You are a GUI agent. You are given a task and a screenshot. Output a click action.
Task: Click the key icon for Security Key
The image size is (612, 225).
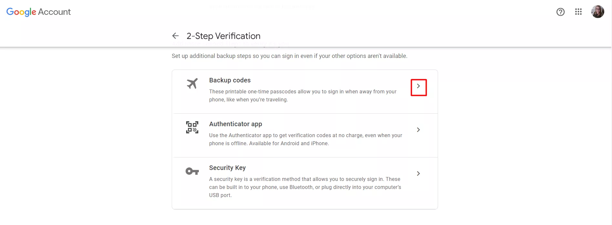pos(192,171)
